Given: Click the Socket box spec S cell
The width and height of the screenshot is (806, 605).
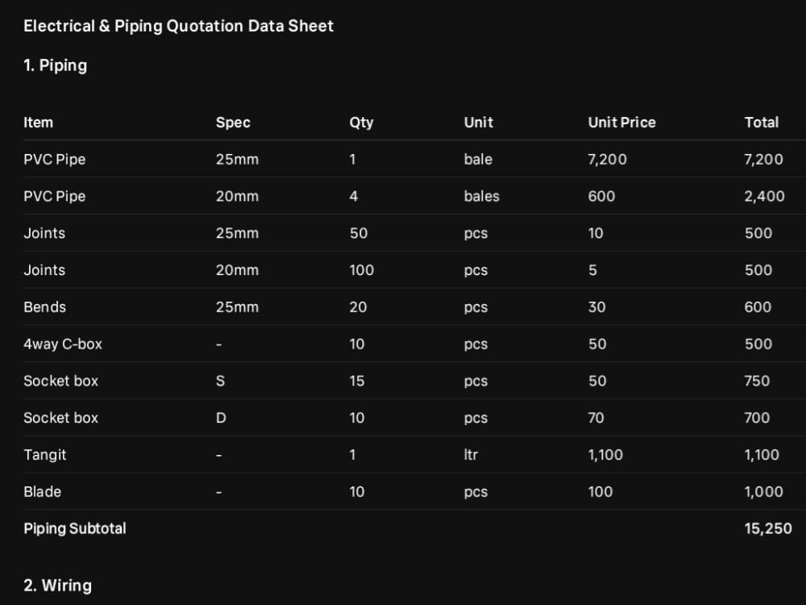Looking at the screenshot, I should click(221, 381).
